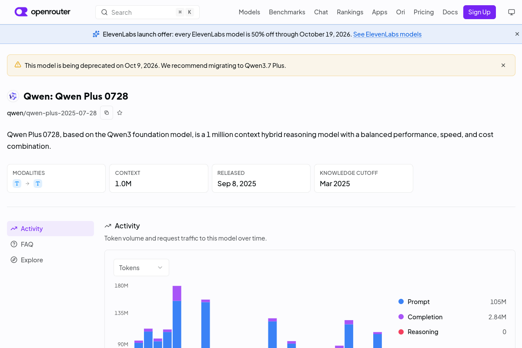Click the Released date Sep 8, 2025
The image size is (522, 348).
point(237,184)
